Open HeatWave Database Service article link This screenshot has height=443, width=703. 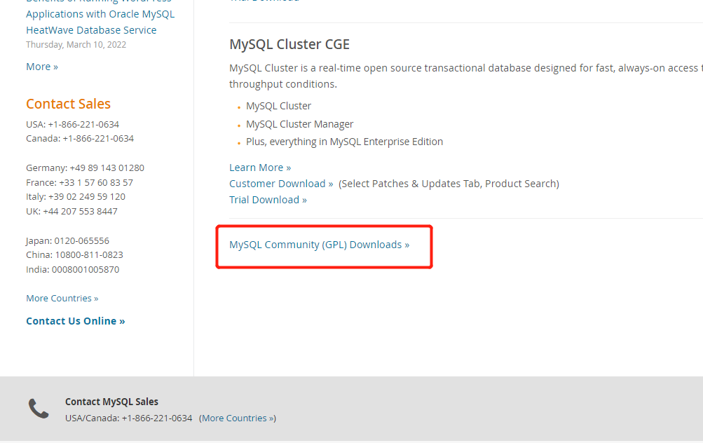[91, 30]
